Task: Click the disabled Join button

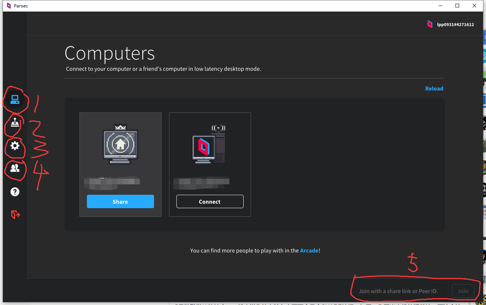Action: coord(463,291)
